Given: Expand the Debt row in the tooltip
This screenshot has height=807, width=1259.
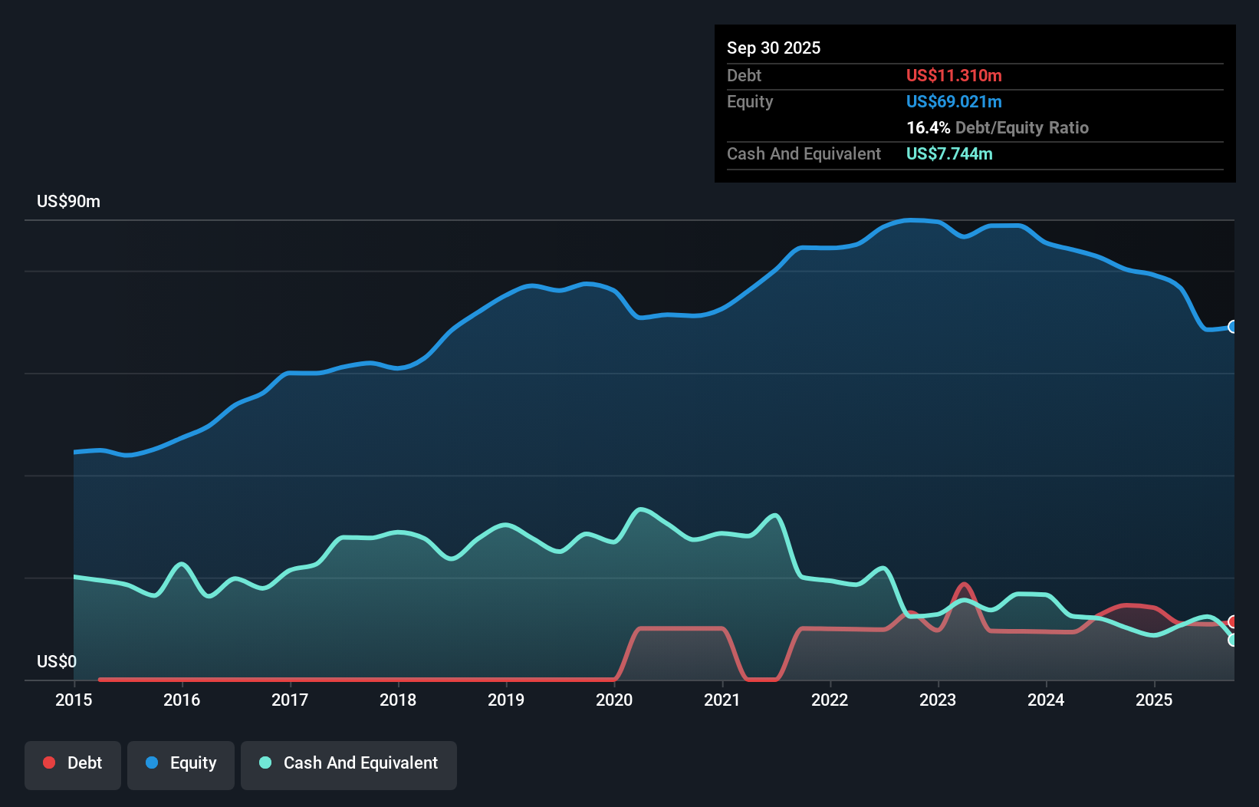Looking at the screenshot, I should 744,76.
